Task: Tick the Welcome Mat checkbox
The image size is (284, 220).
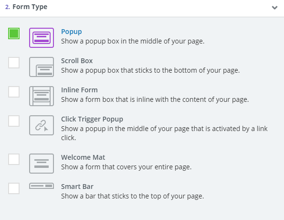Action: click(x=14, y=159)
